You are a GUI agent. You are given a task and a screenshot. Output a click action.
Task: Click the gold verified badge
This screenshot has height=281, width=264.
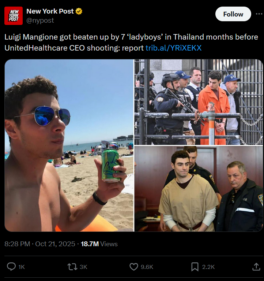[x=79, y=11]
